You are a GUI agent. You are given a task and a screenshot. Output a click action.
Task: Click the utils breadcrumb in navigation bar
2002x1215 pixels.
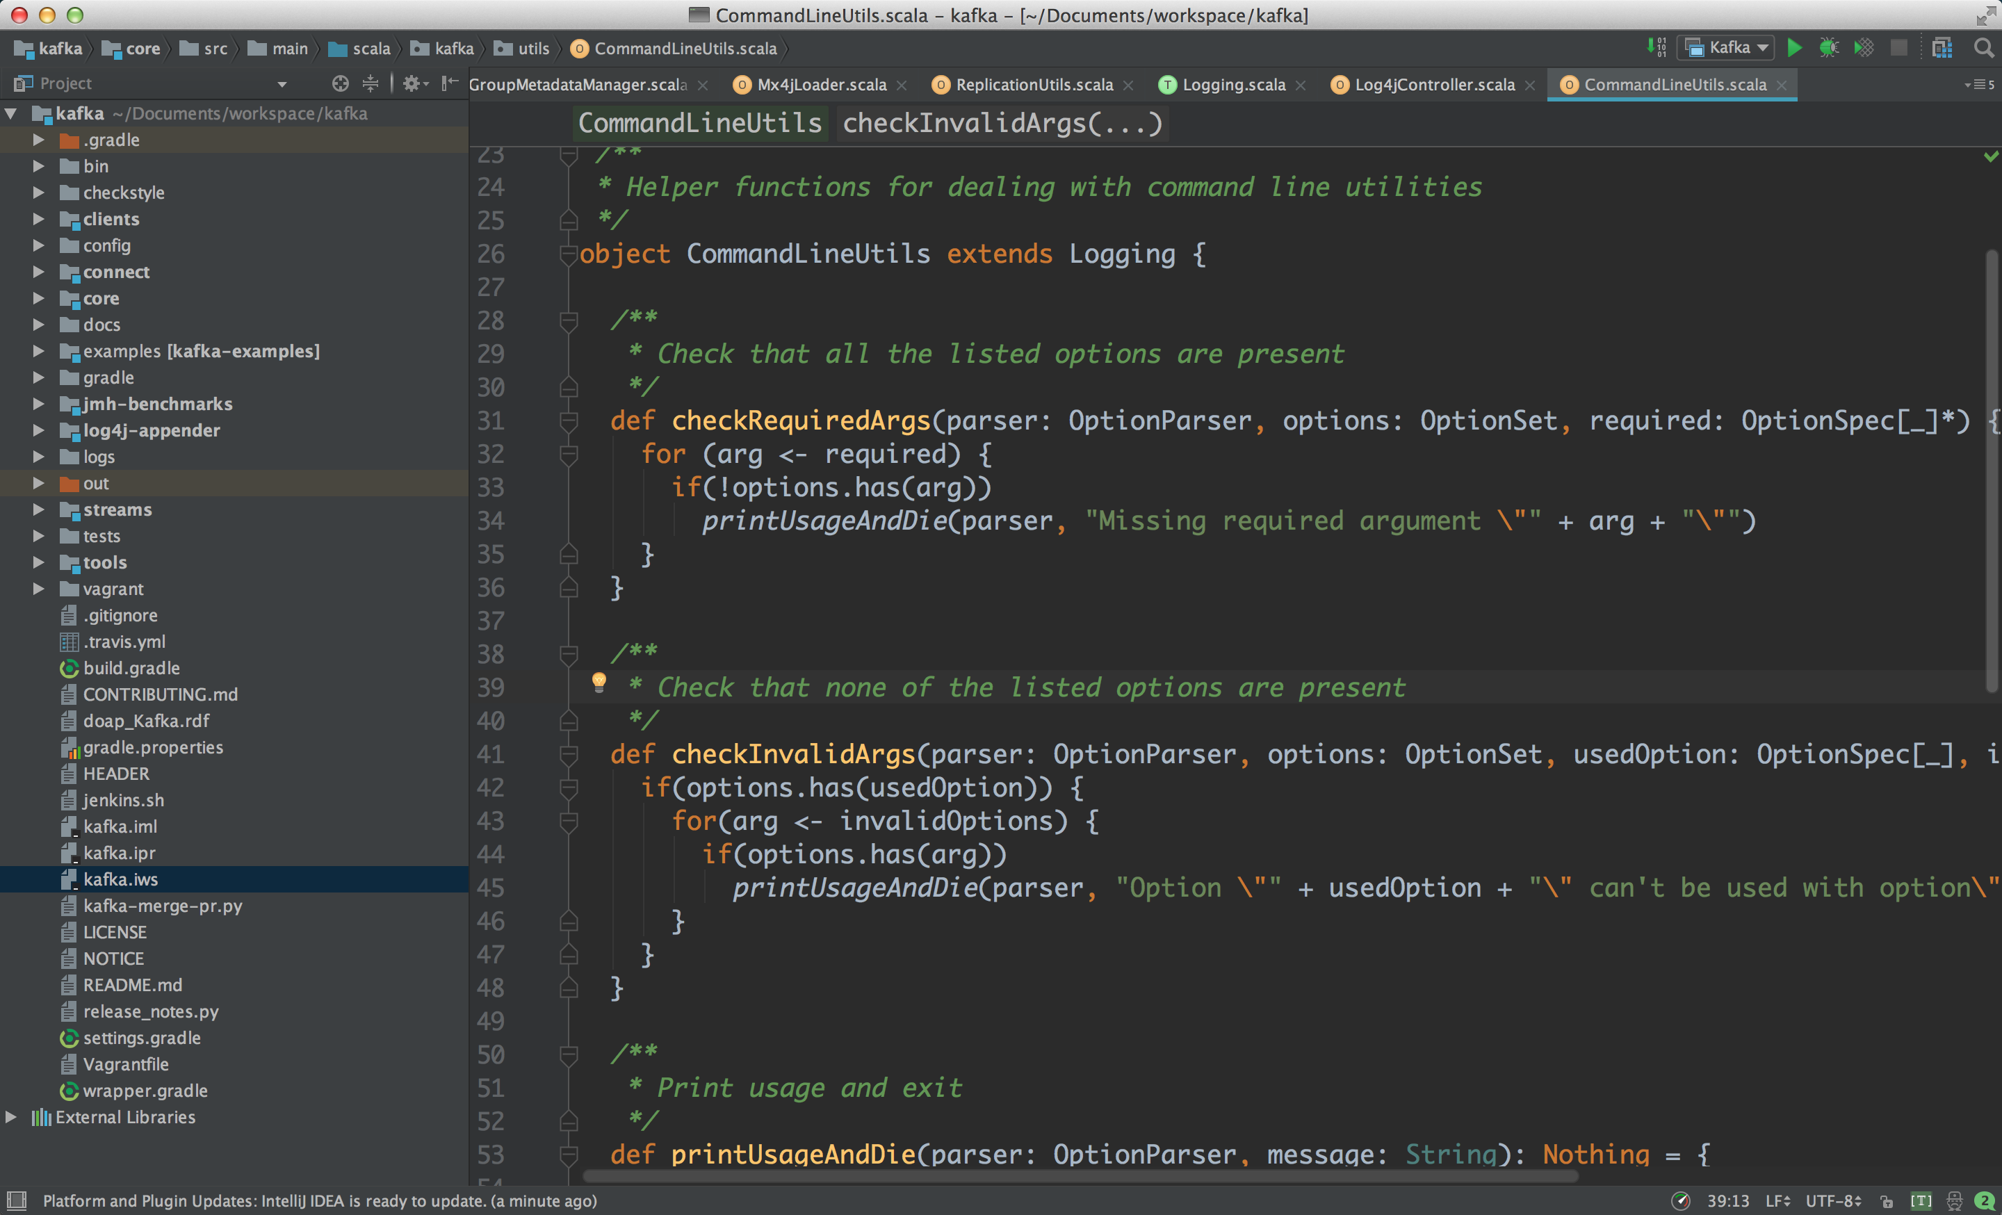point(533,49)
